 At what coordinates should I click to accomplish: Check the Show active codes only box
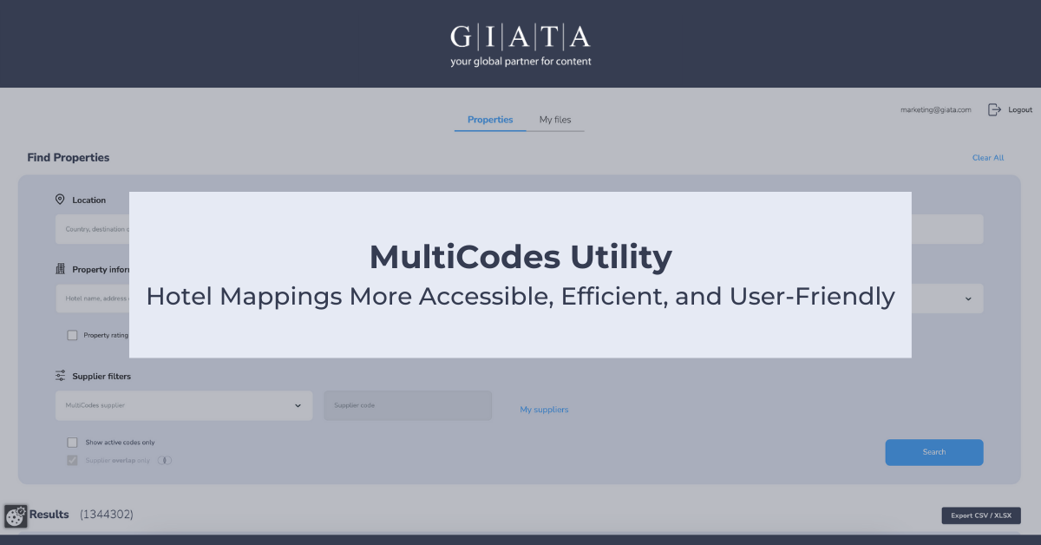point(72,442)
